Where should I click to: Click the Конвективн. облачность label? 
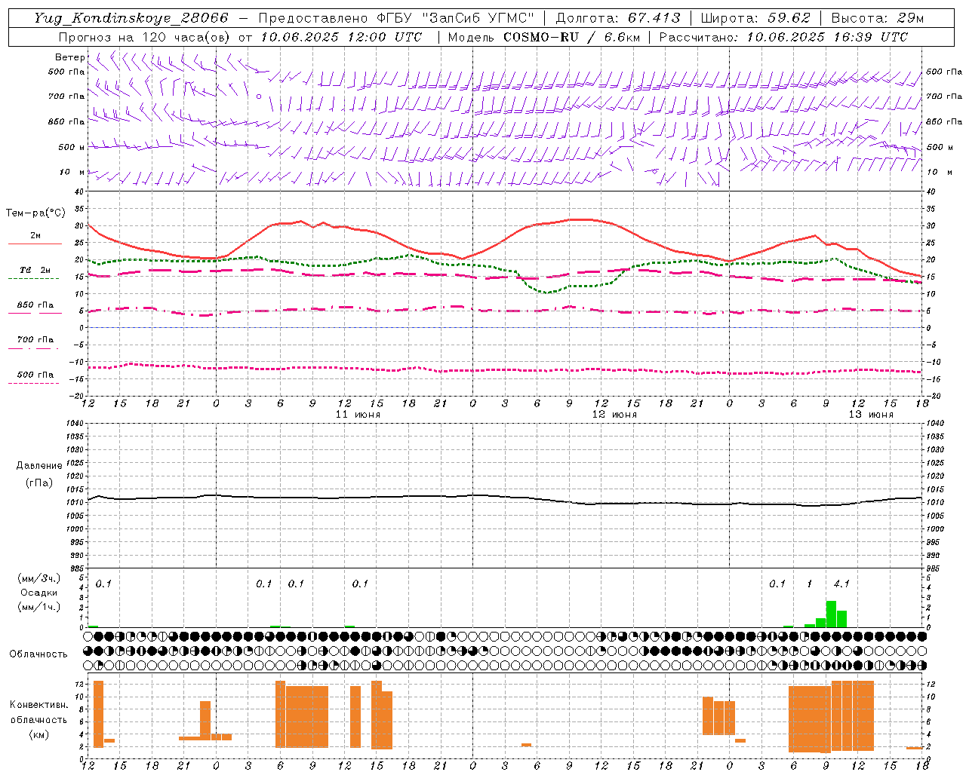coord(39,712)
